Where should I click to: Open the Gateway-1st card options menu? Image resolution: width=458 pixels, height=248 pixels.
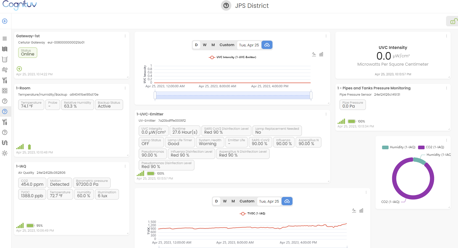pyautogui.click(x=125, y=36)
